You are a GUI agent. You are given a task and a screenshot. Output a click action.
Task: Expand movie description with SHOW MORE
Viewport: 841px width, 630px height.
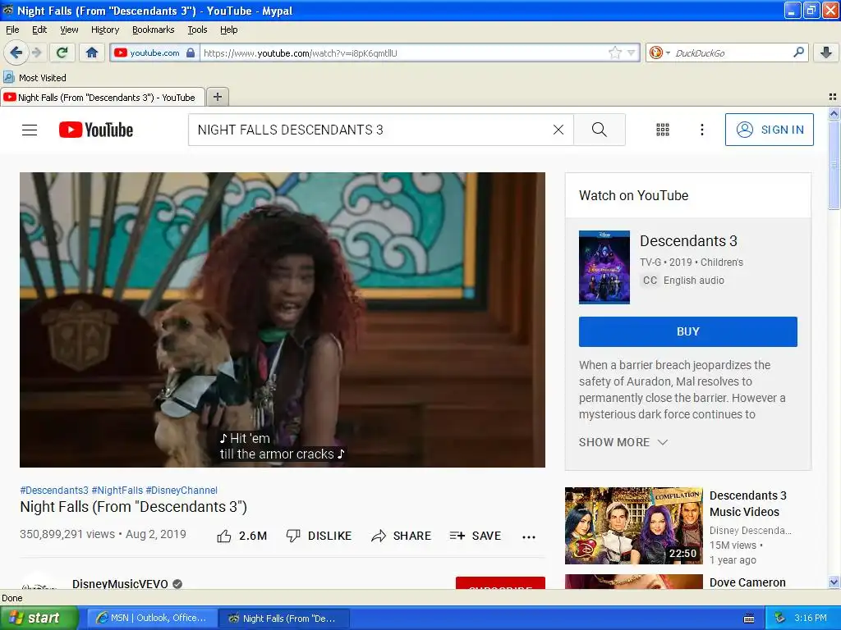coord(623,442)
